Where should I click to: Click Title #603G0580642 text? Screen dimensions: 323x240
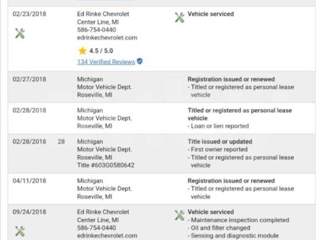[106, 165]
